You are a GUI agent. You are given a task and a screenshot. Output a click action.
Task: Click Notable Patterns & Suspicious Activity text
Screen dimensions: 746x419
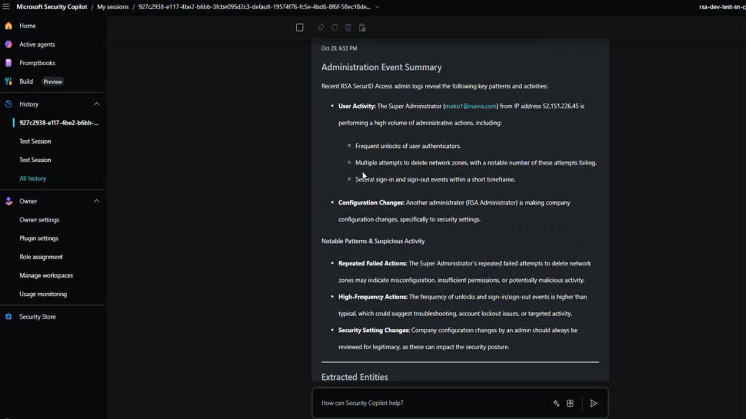373,241
